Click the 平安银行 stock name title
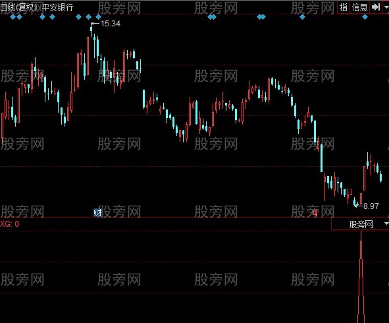 pos(57,7)
